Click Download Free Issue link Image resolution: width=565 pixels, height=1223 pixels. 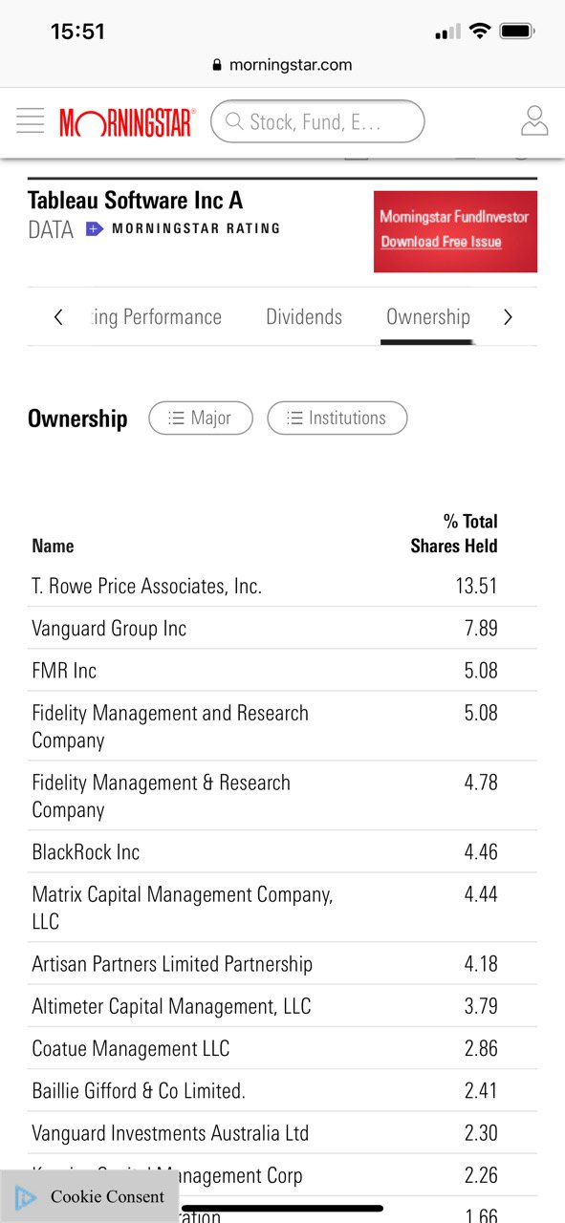[x=441, y=242]
